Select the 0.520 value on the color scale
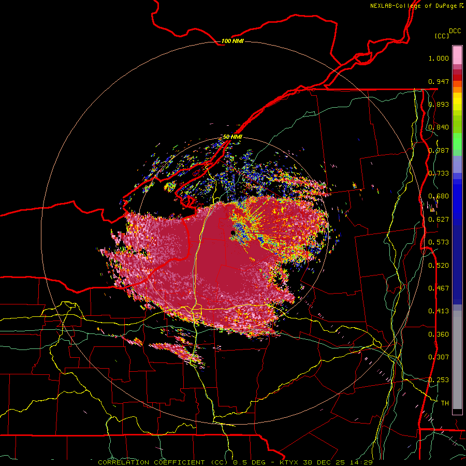This screenshot has width=466, height=466. 439,266
